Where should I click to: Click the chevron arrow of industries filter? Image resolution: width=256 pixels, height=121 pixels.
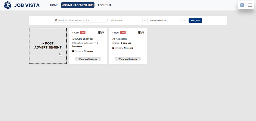coord(145,20)
